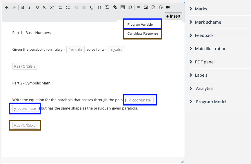
Task: Insert math sigma formula
Action: (107, 7)
